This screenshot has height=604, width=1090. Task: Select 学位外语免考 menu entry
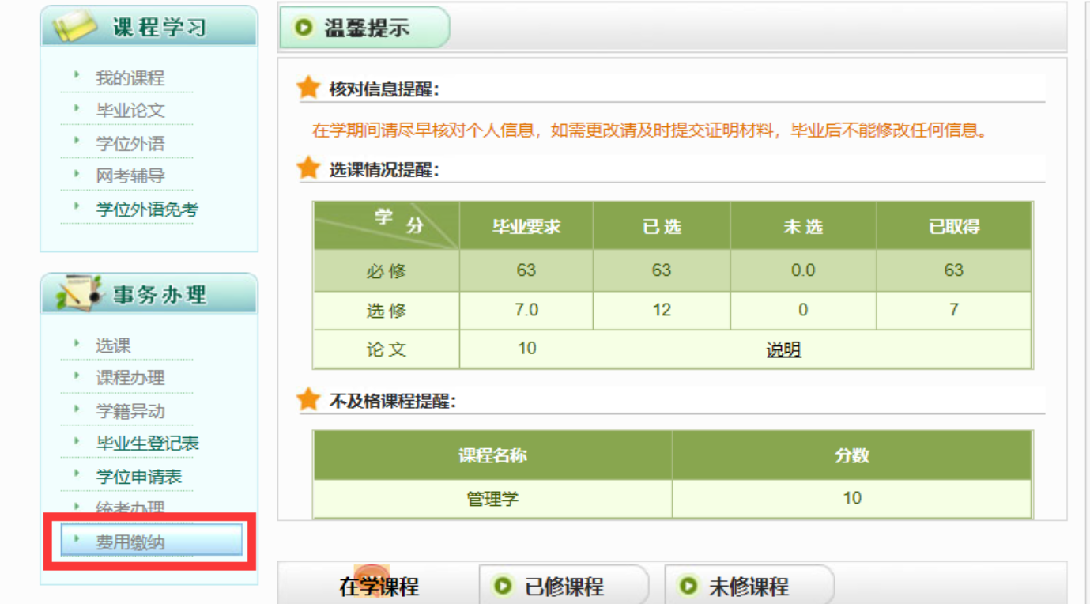click(146, 210)
